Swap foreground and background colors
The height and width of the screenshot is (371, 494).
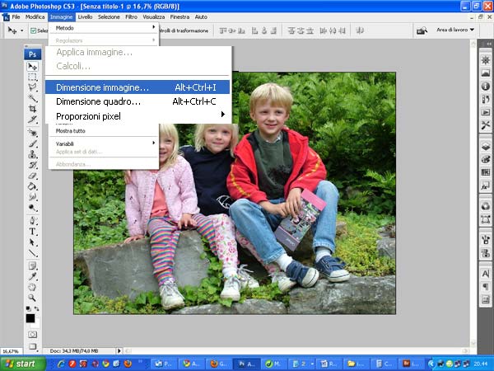[37, 309]
